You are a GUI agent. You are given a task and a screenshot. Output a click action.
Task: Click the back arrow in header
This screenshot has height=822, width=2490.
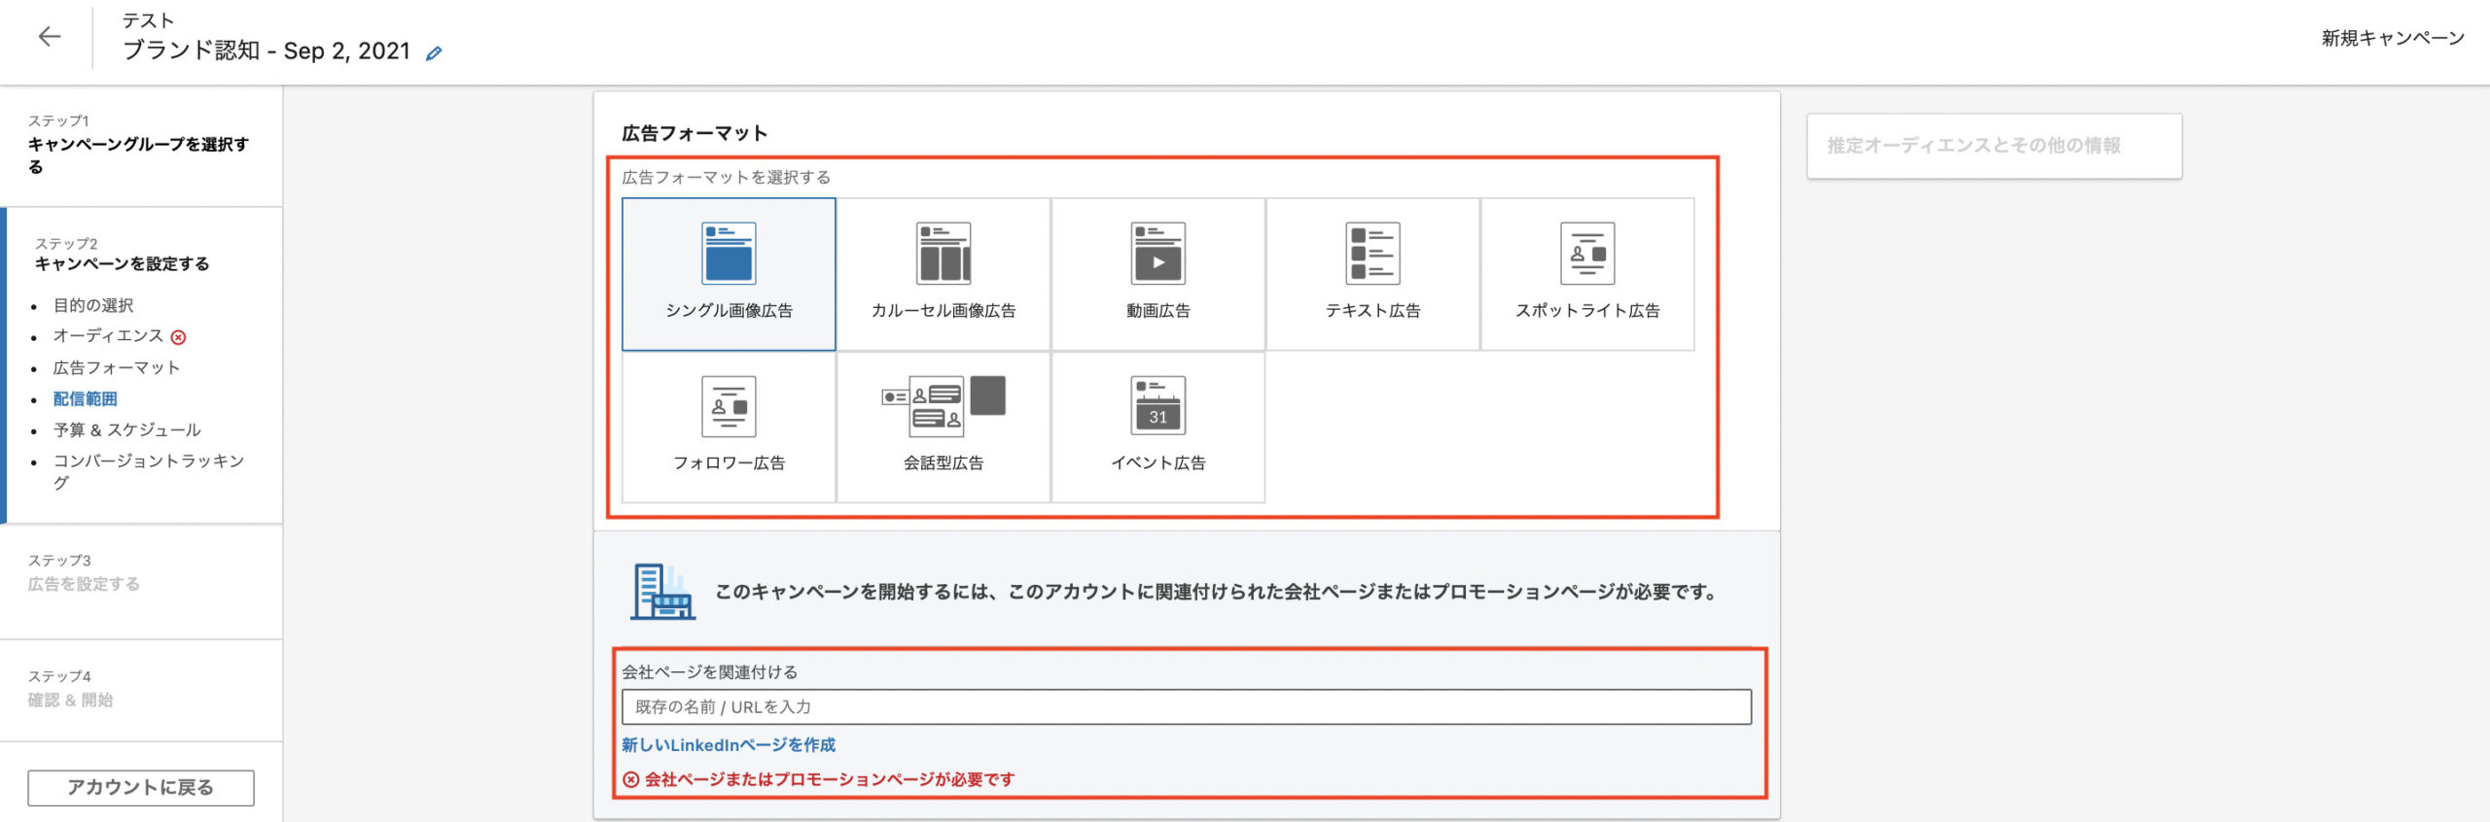tap(49, 37)
